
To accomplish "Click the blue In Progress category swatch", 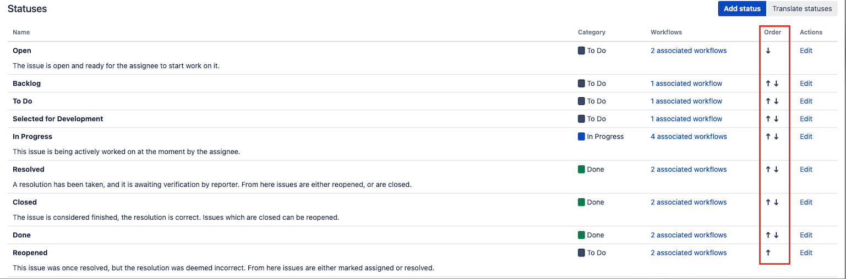I will [581, 137].
